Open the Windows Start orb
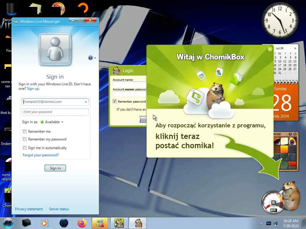Image resolution: width=306 pixels, height=229 pixels. 8,223
